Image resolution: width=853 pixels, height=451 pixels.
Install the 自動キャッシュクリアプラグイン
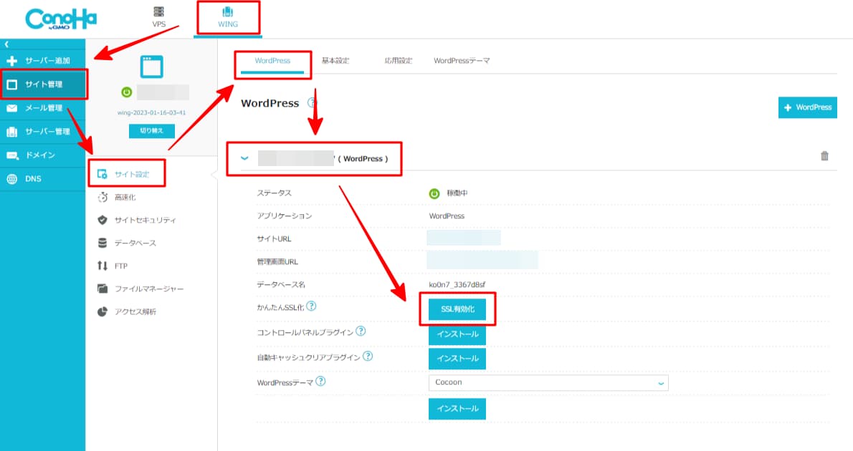(457, 359)
